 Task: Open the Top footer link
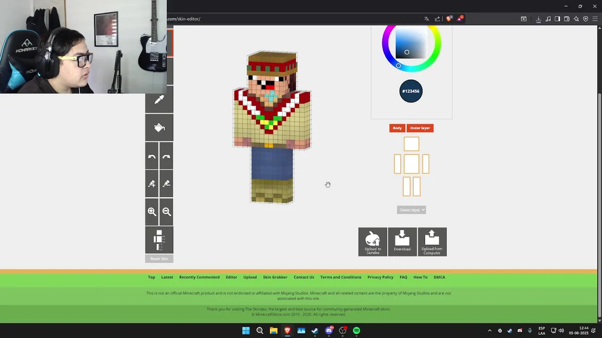[151, 277]
